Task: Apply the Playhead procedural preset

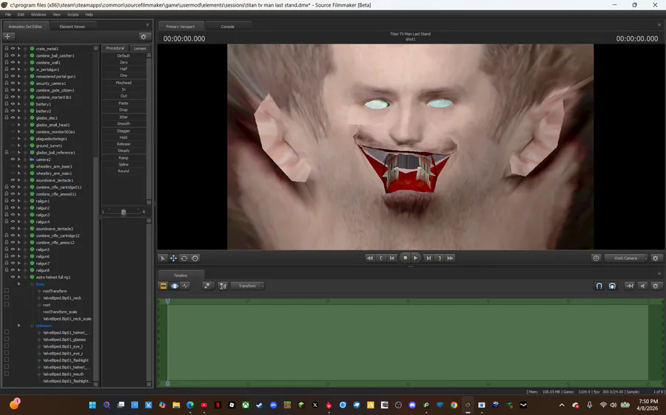Action: pyautogui.click(x=124, y=83)
